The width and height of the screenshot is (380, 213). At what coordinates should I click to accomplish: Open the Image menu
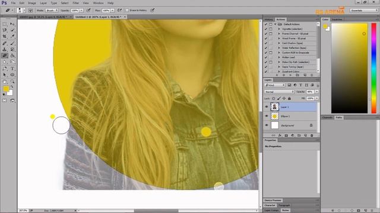31,3
